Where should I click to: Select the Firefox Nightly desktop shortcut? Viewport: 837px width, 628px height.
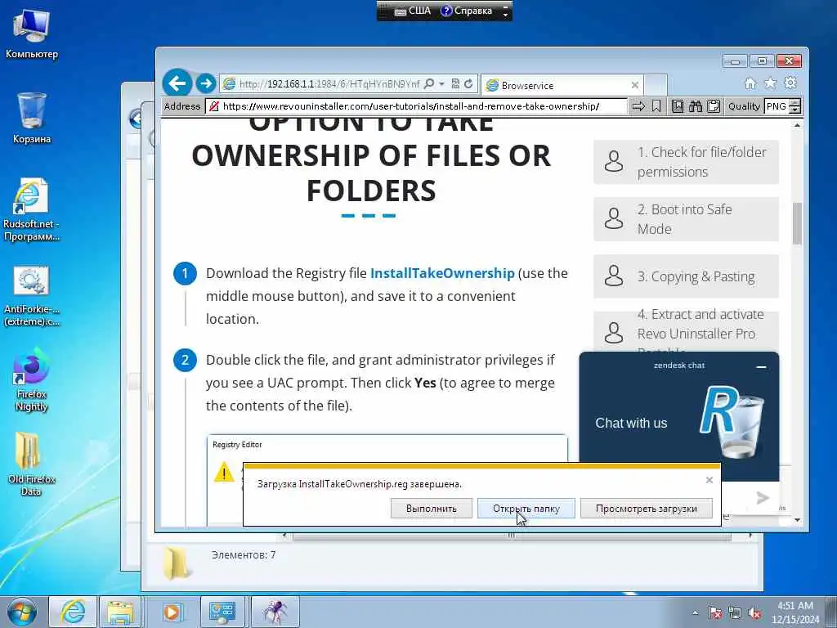(x=32, y=380)
